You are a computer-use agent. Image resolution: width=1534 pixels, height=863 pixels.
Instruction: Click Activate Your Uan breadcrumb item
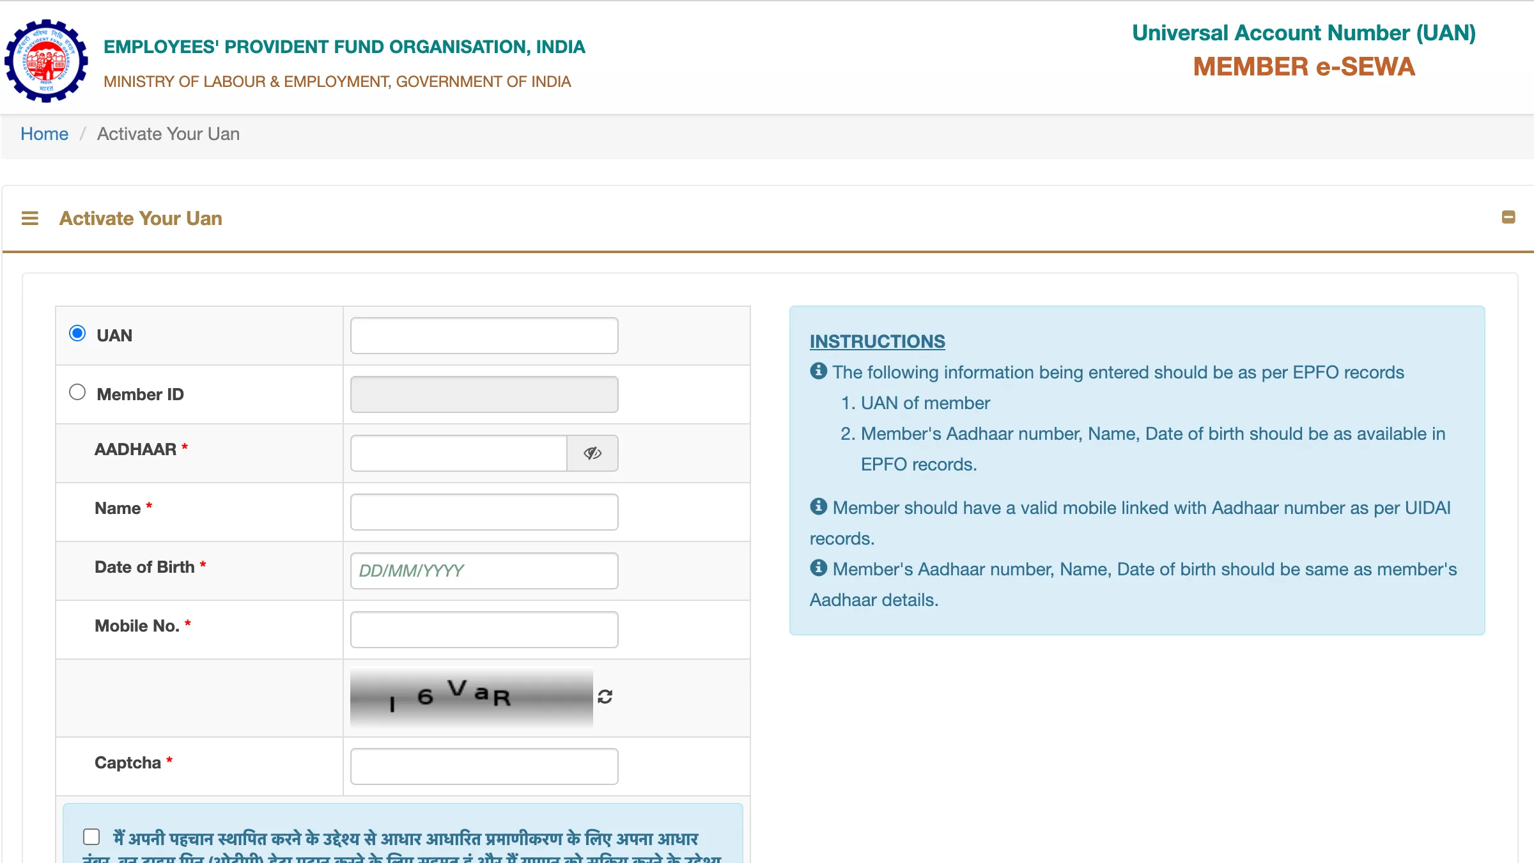pos(168,134)
